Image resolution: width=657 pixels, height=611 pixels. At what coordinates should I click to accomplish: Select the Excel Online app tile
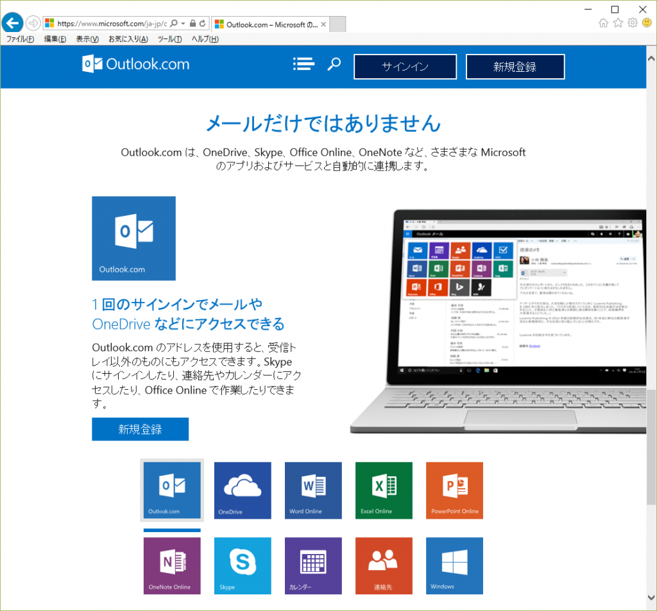[x=384, y=490]
